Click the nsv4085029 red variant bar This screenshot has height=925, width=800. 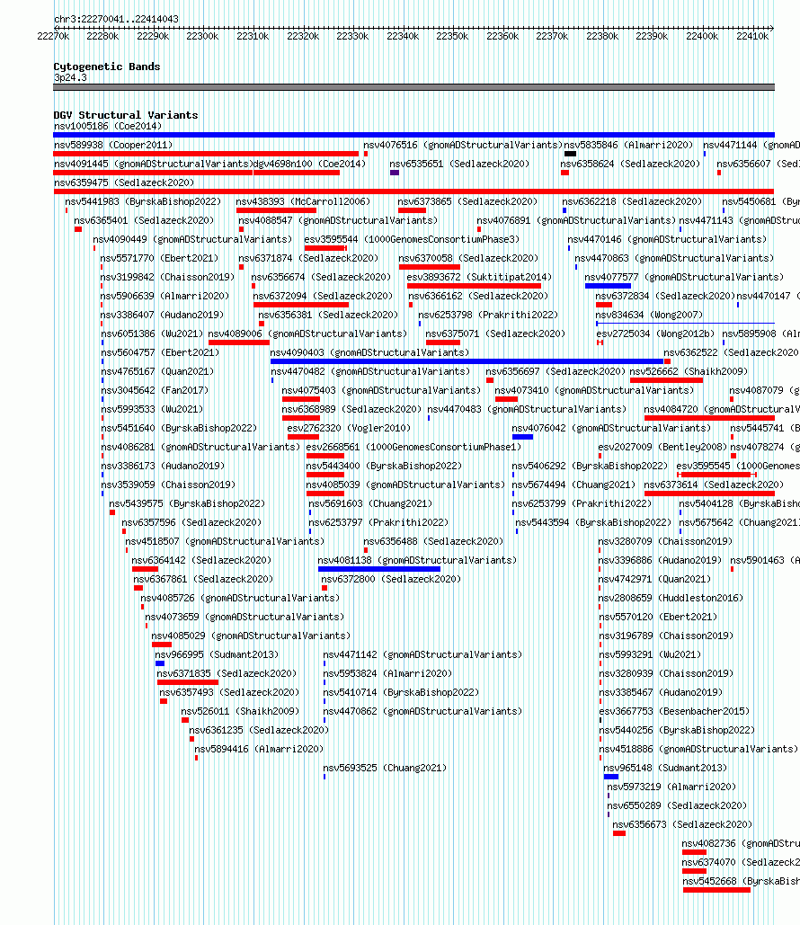[x=162, y=645]
